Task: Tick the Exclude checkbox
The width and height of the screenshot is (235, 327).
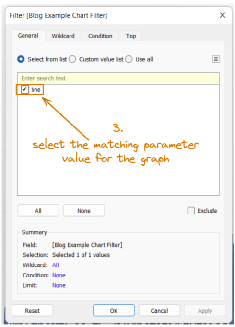Action: point(191,211)
